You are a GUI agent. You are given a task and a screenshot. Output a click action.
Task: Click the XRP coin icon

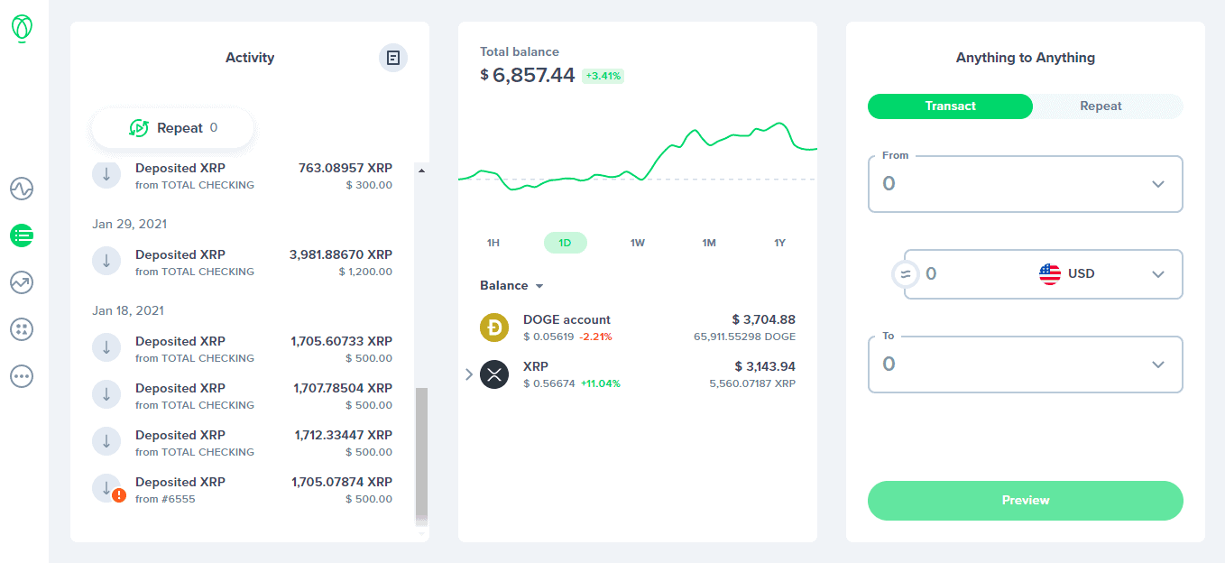click(x=493, y=374)
